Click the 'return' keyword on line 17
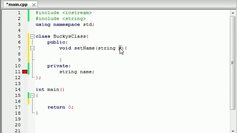237x133 pixels. coord(56,107)
